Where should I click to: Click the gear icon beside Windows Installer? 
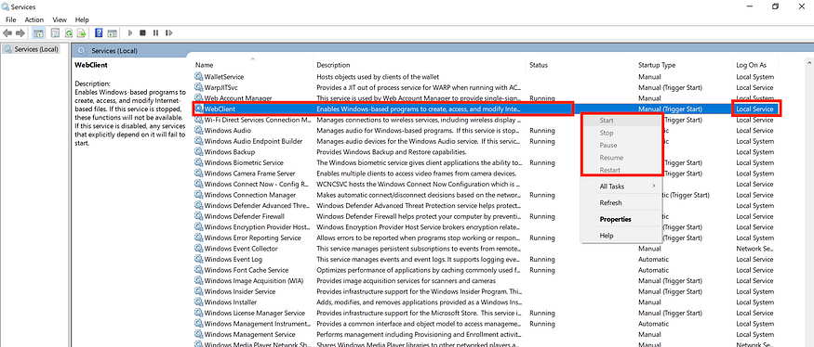point(199,302)
